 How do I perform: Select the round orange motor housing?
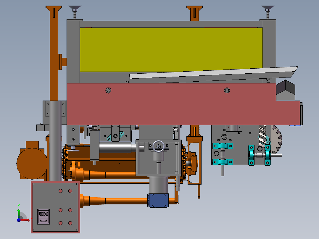point(32,164)
